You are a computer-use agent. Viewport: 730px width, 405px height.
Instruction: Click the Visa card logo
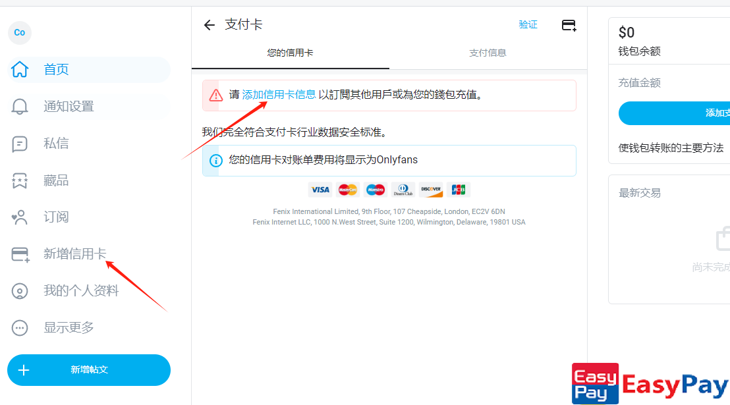point(320,190)
